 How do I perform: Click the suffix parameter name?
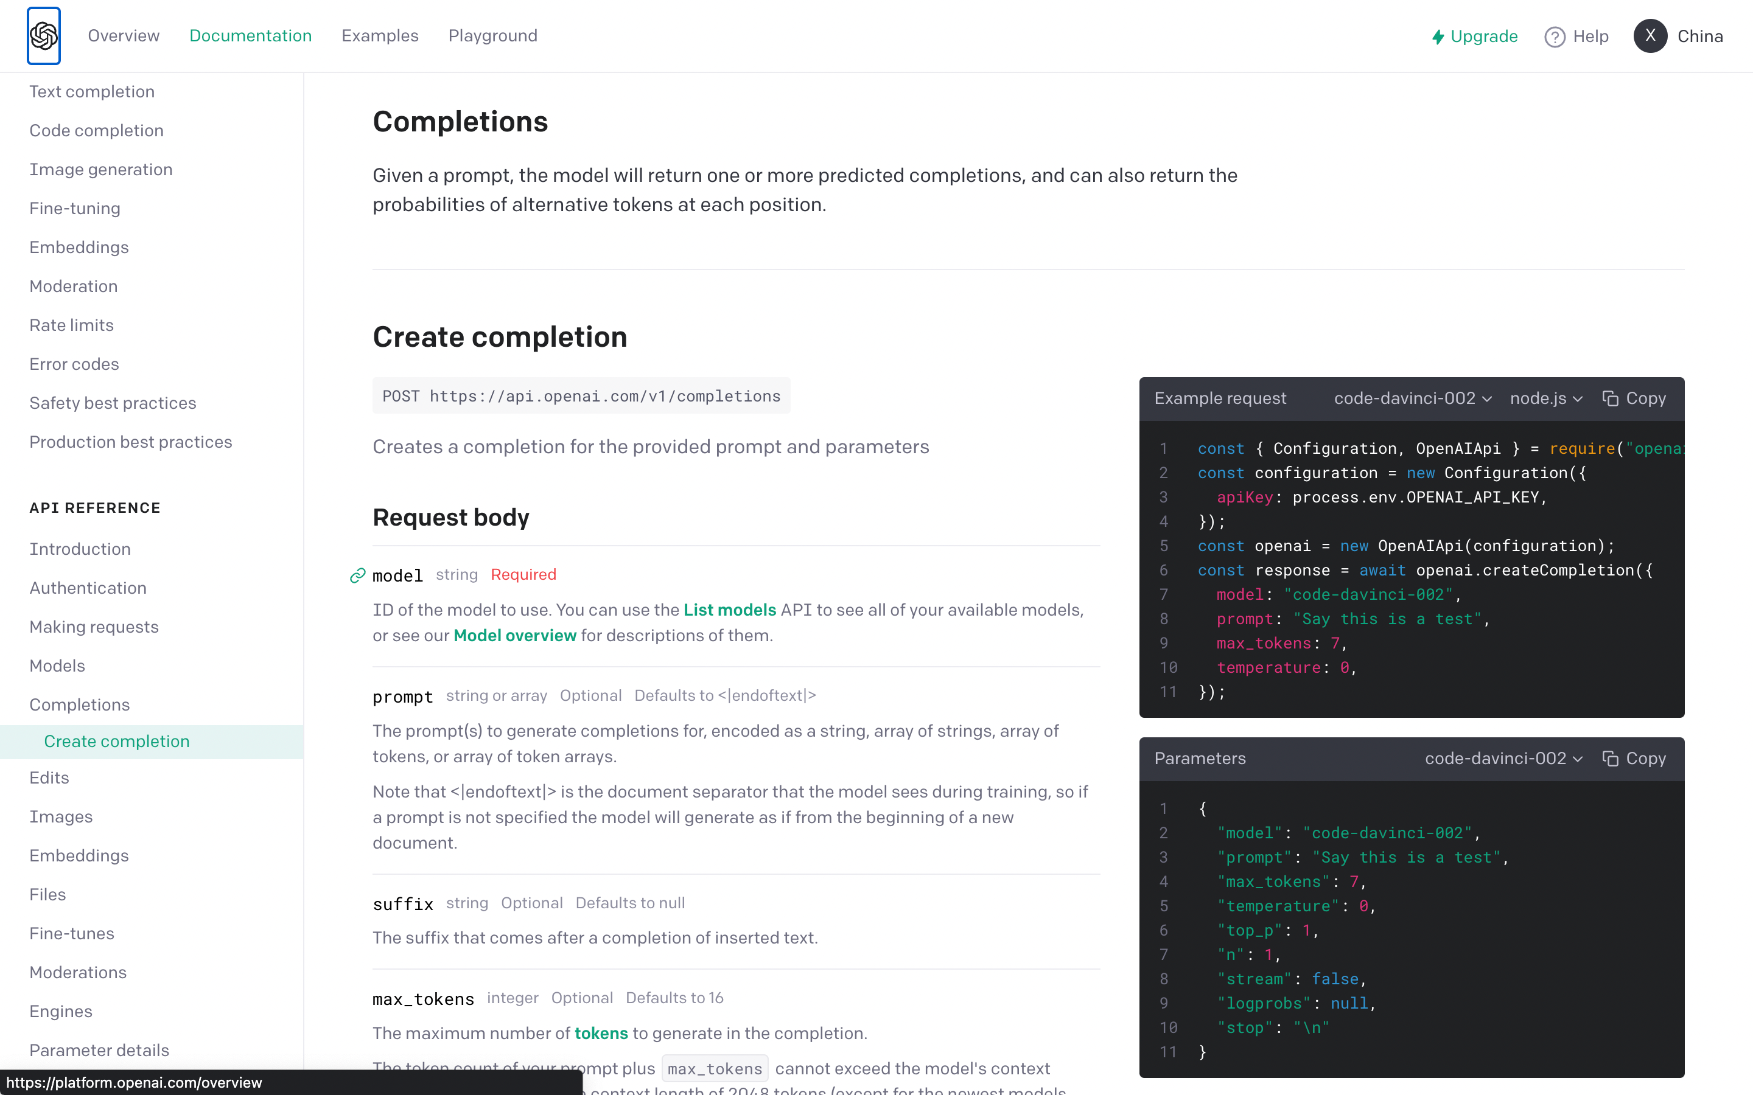tap(403, 904)
